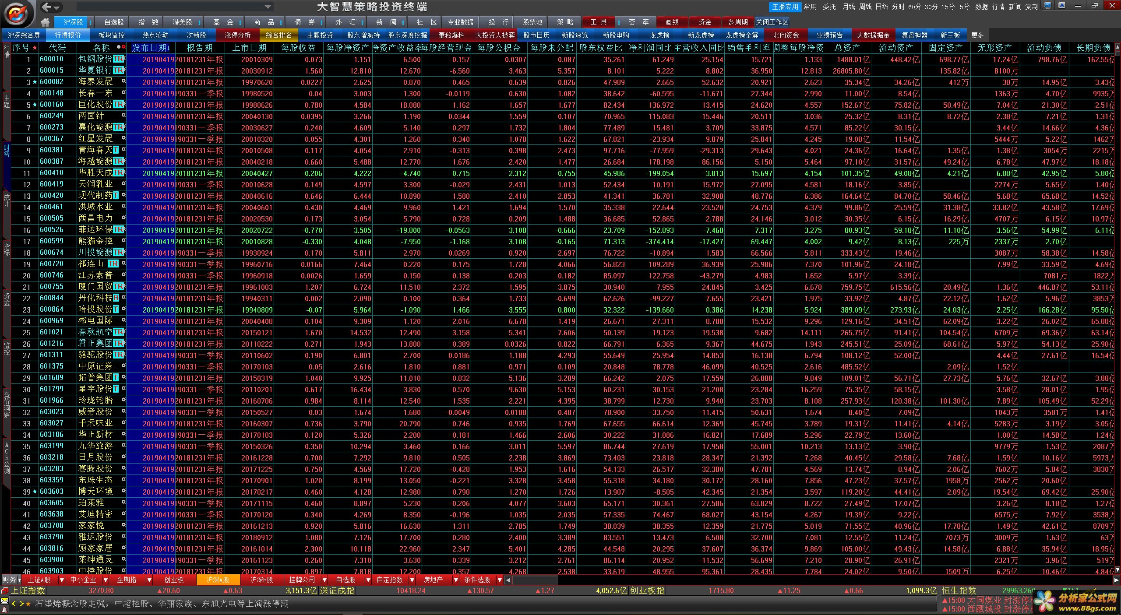Click the TR badge next to 包钢股份
1121x615 pixels.
point(118,59)
